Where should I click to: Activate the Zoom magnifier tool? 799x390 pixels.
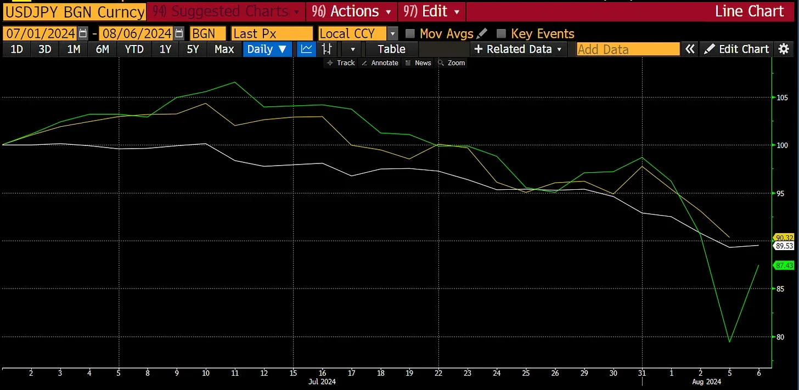[451, 63]
